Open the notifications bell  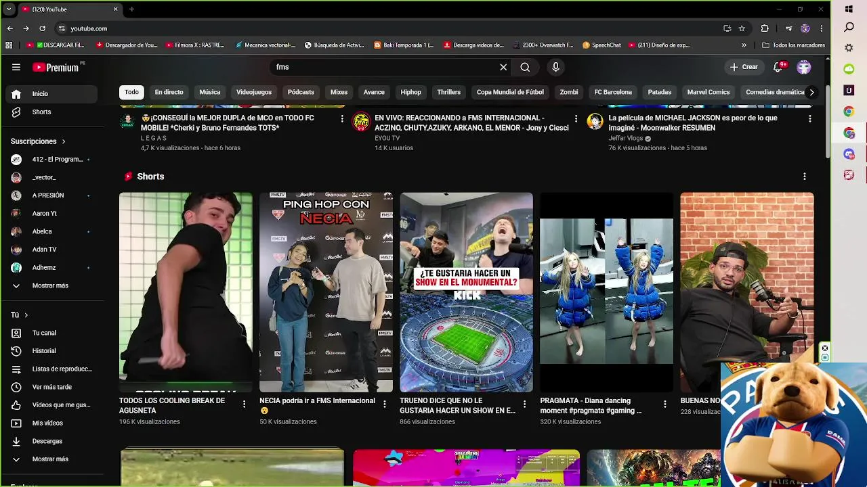click(778, 67)
